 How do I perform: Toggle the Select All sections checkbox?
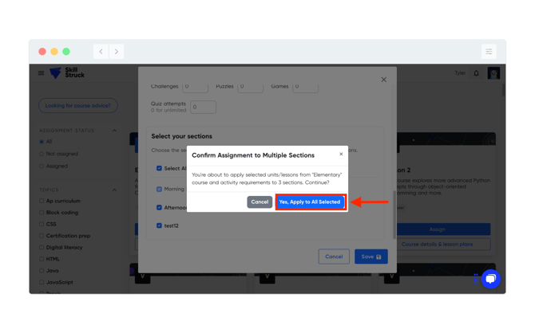pos(159,169)
